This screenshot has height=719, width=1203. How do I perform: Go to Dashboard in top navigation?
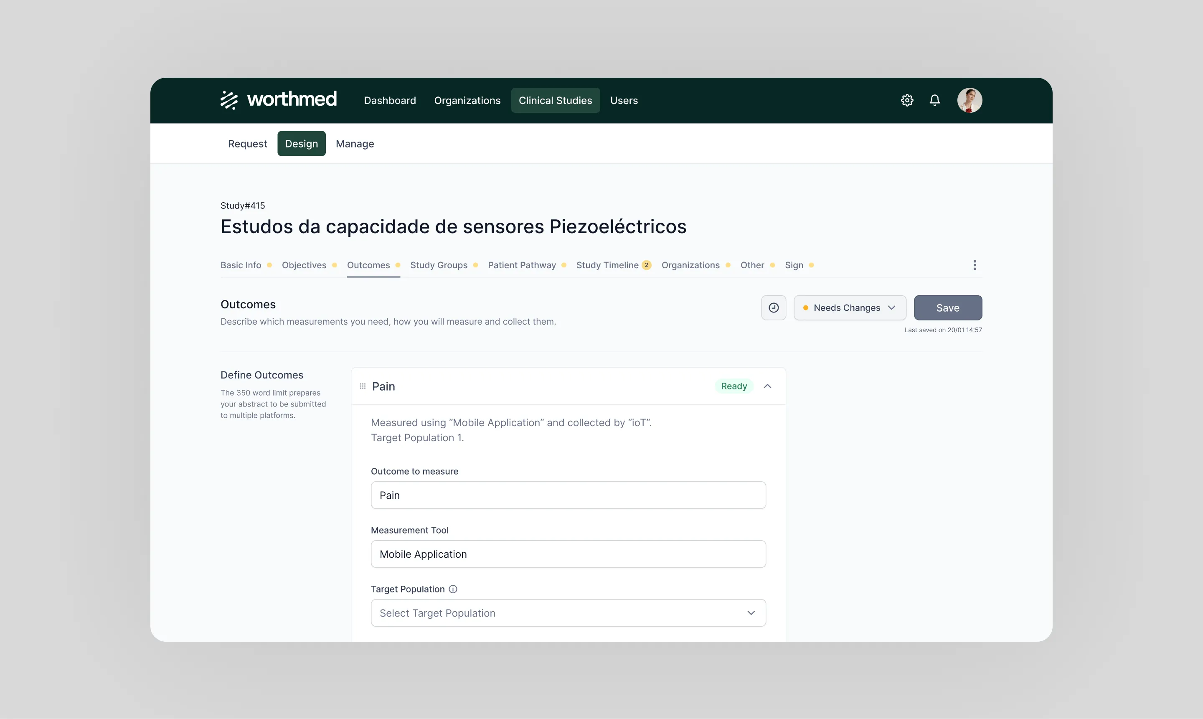tap(390, 100)
